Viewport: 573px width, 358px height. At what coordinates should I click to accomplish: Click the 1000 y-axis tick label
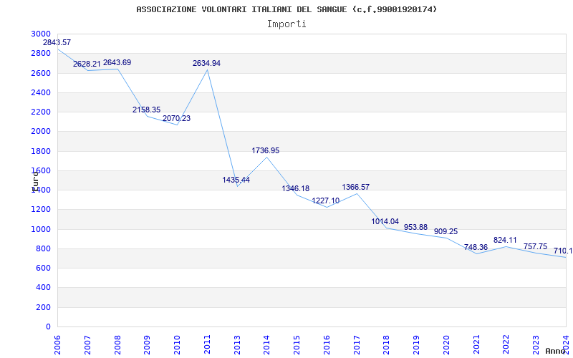click(x=41, y=229)
